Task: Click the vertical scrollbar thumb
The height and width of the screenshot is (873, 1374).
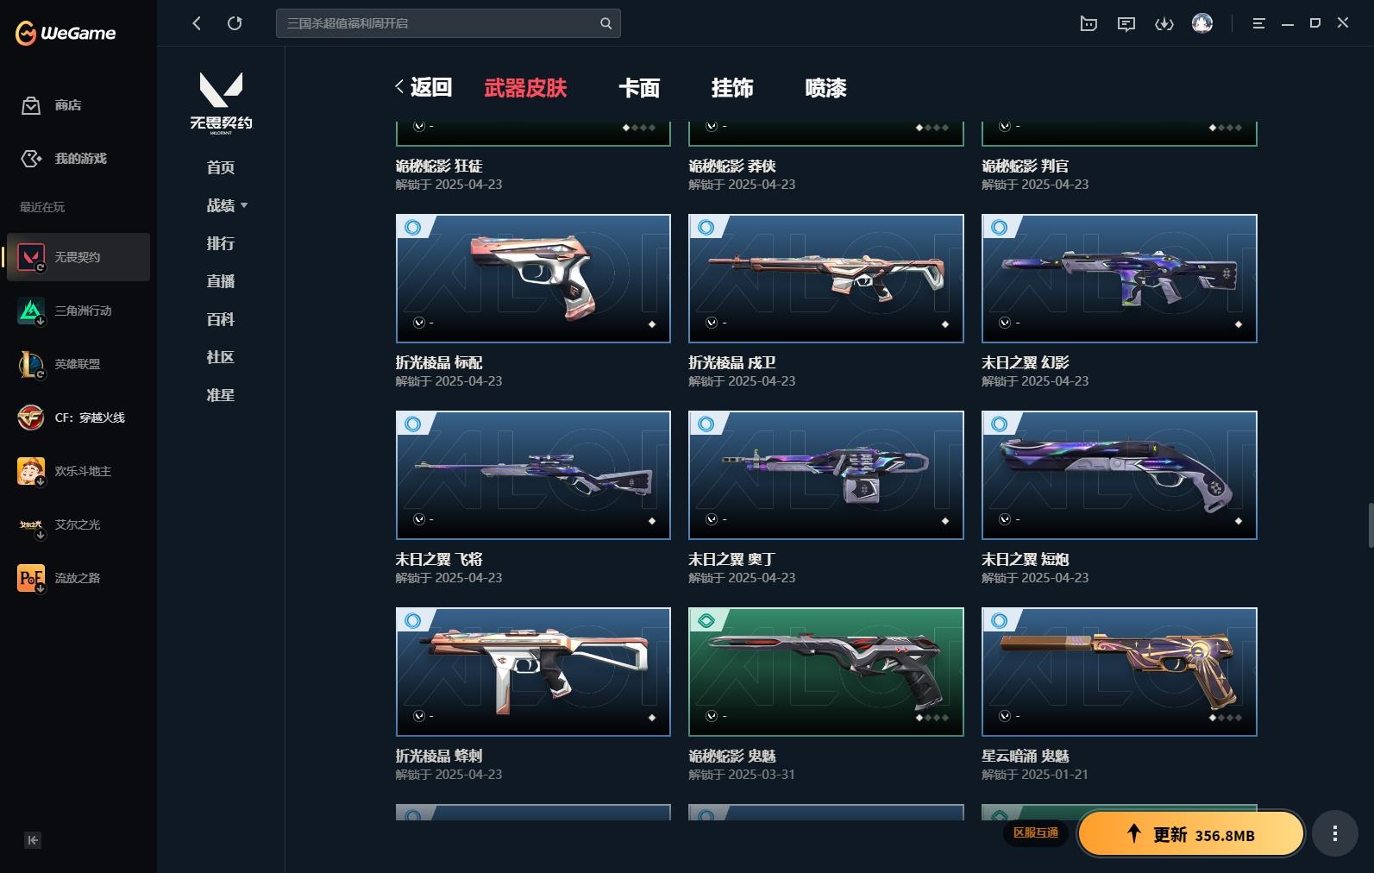Action: (x=1371, y=524)
